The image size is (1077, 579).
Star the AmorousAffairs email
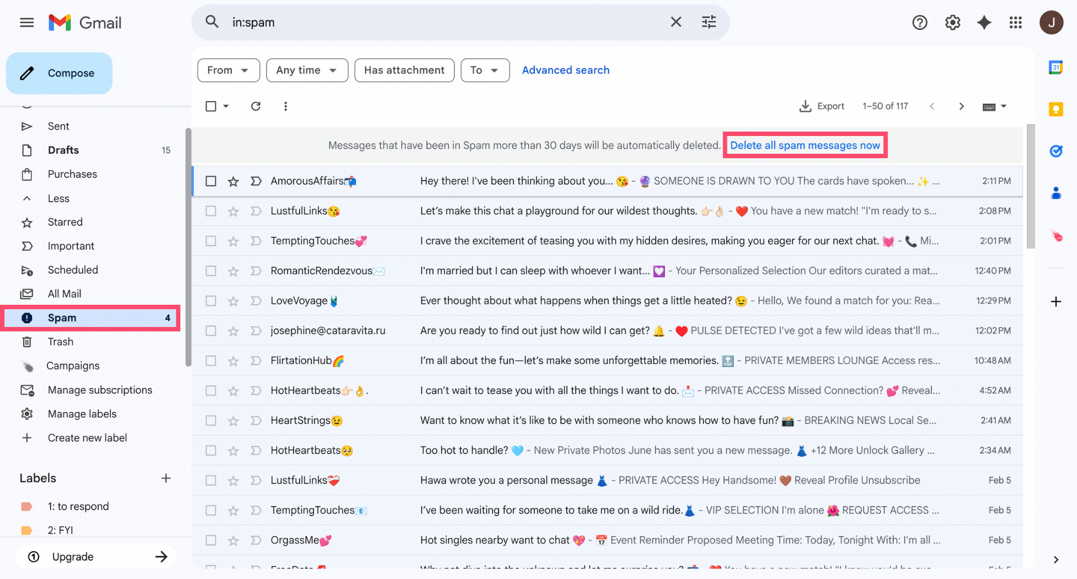[x=233, y=181]
